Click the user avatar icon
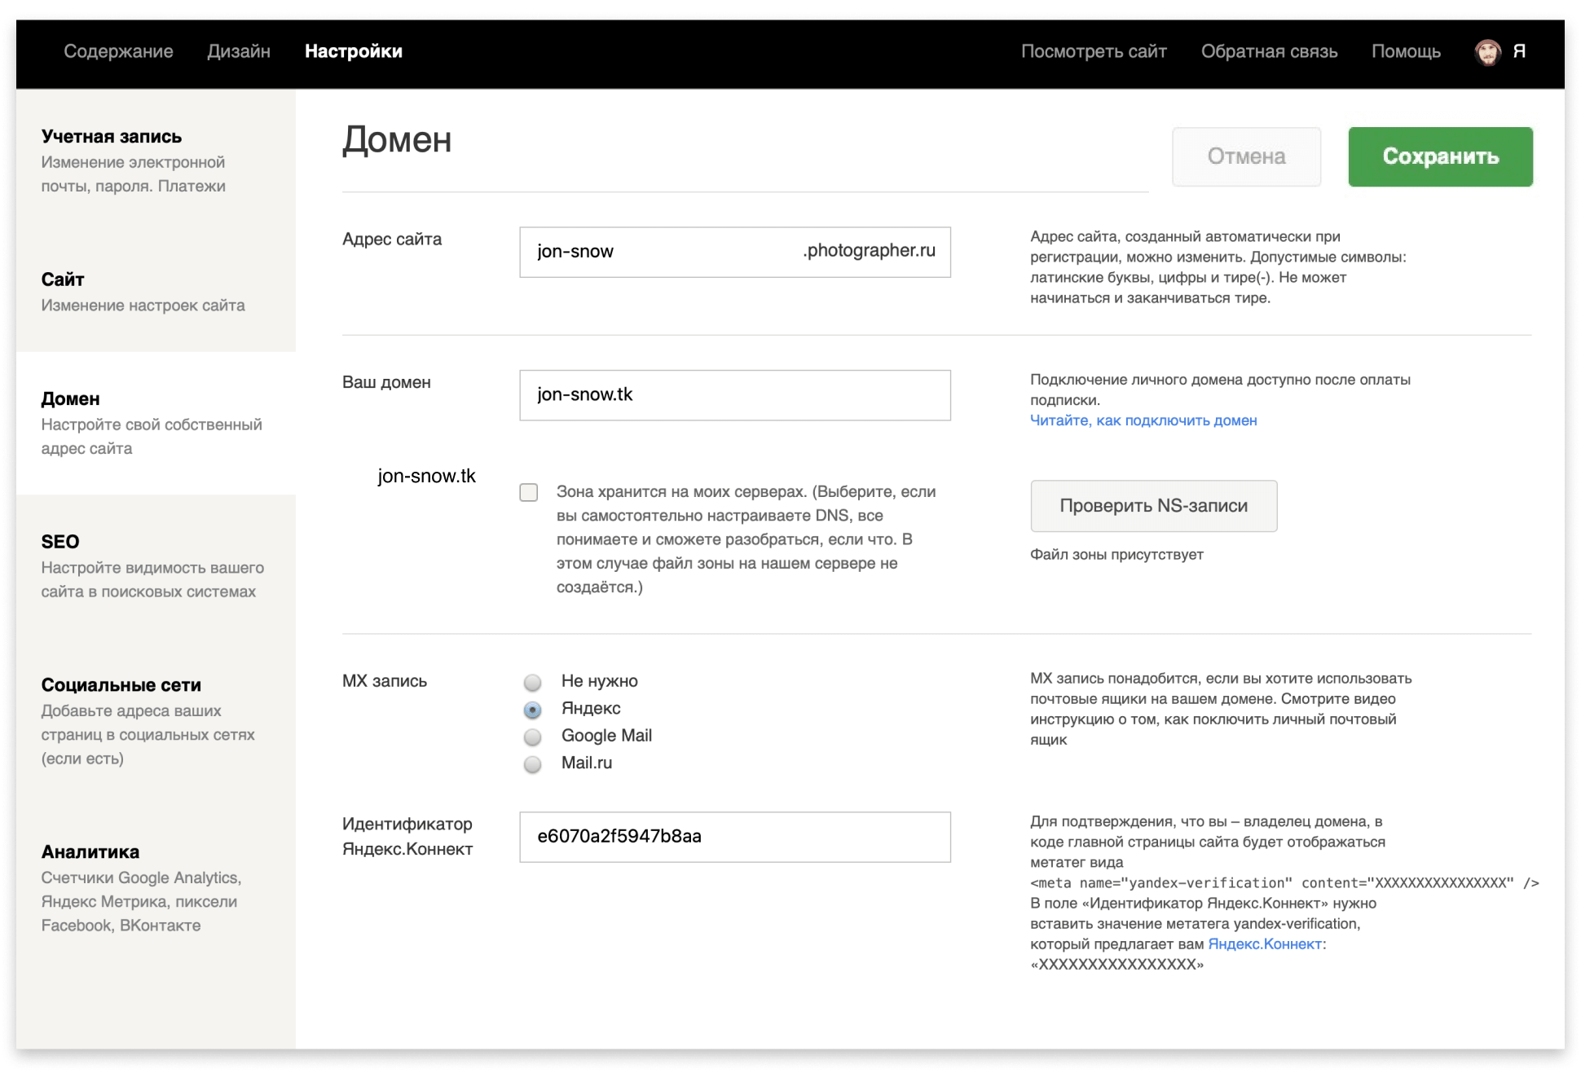This screenshot has height=1082, width=1581. click(x=1487, y=52)
